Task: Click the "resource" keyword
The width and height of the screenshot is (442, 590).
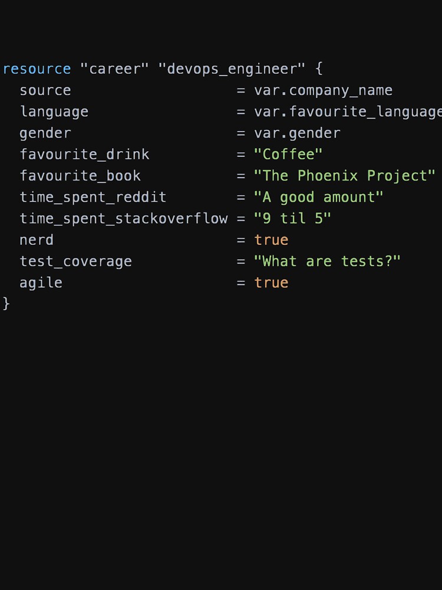Action: tap(37, 69)
